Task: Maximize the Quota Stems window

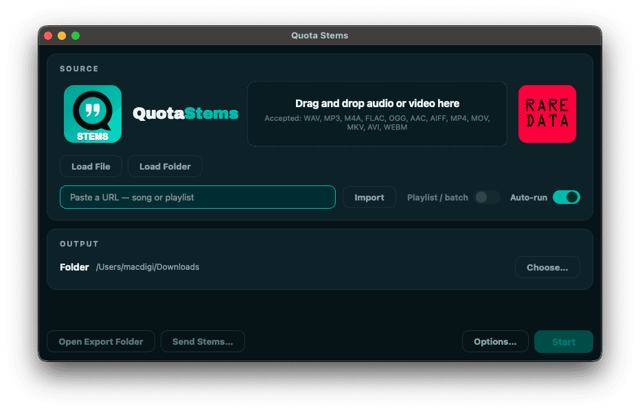Action: pyautogui.click(x=76, y=36)
